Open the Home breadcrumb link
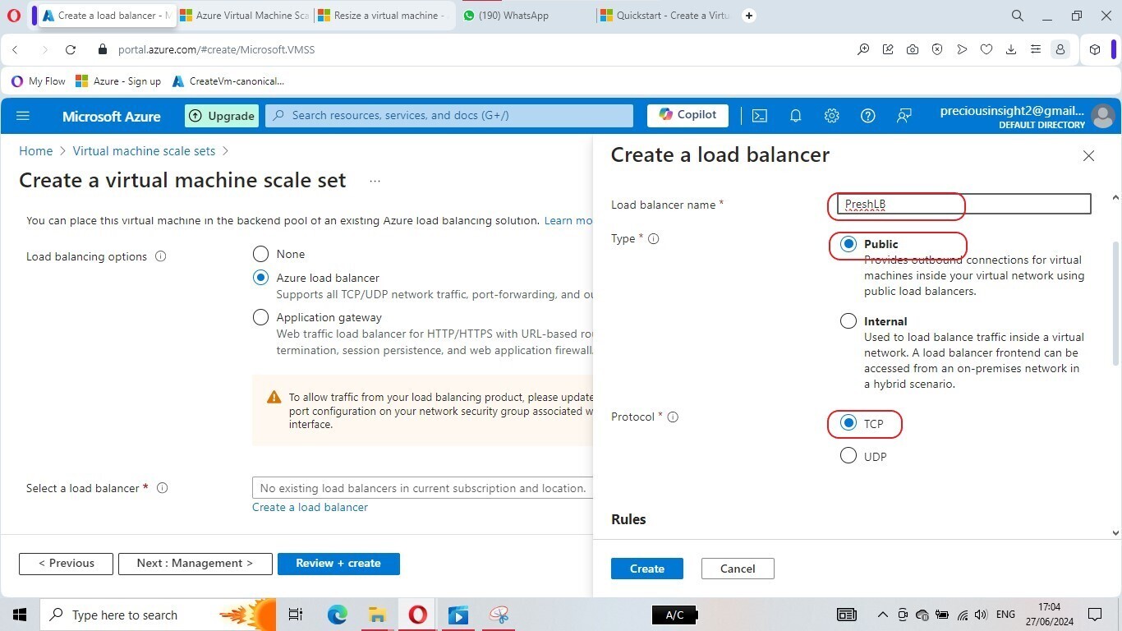 pos(35,151)
